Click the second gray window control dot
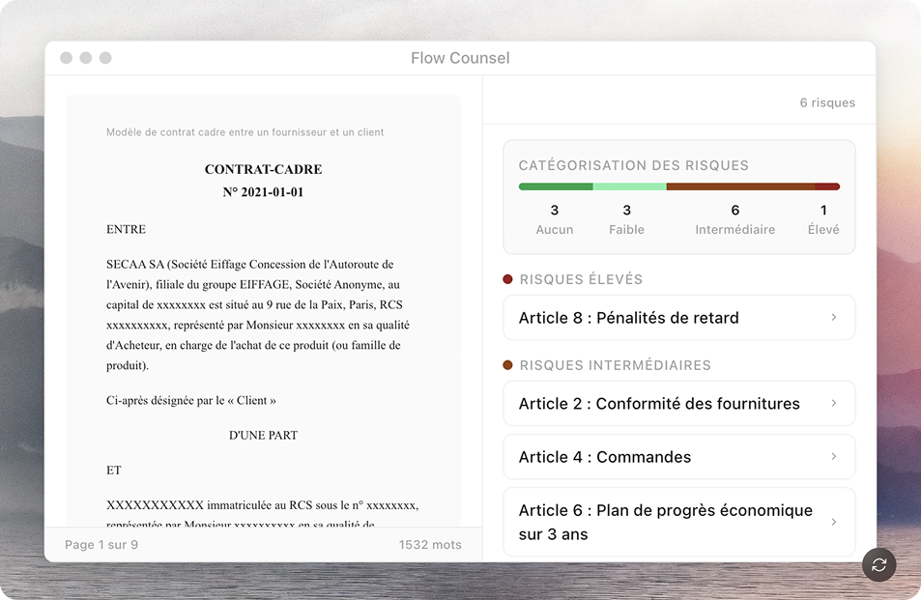The width and height of the screenshot is (921, 600). point(86,58)
